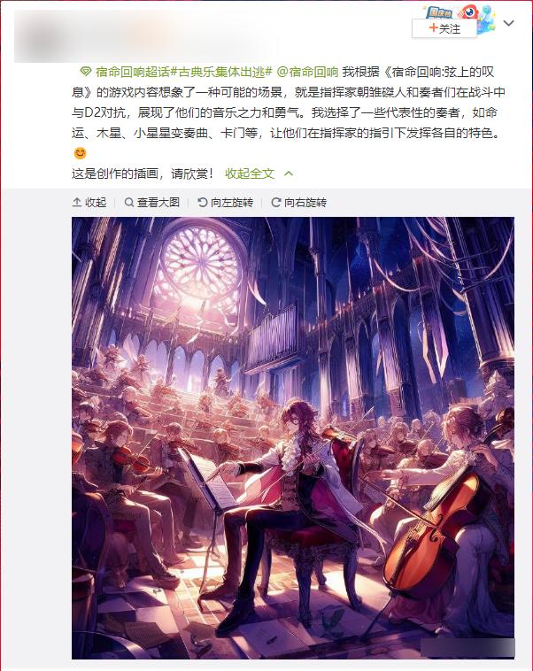Collapse the text with 收起全文
The image size is (533, 671).
pyautogui.click(x=250, y=174)
